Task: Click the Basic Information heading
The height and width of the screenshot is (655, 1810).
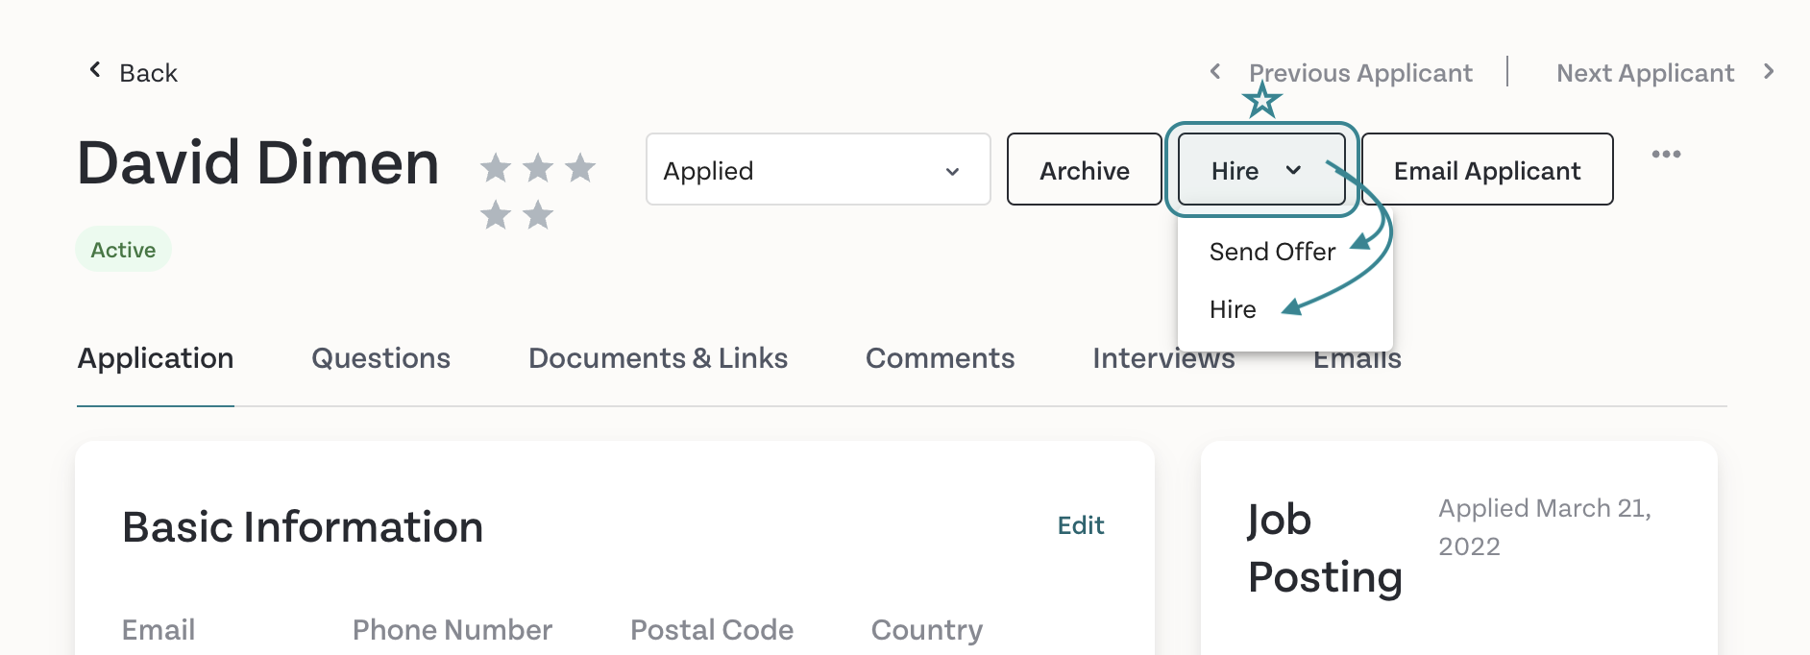Action: point(303,527)
